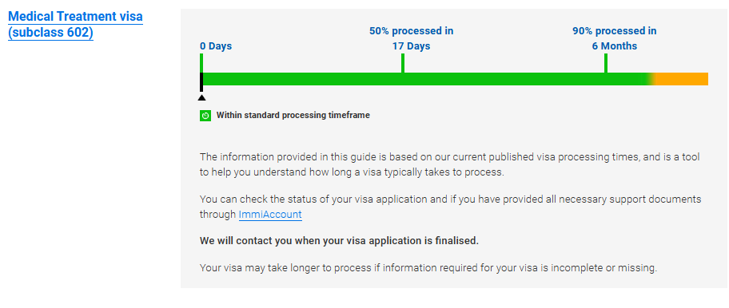729x308 pixels.
Task: Click the black current-position bar on timeline
Action: tap(201, 82)
